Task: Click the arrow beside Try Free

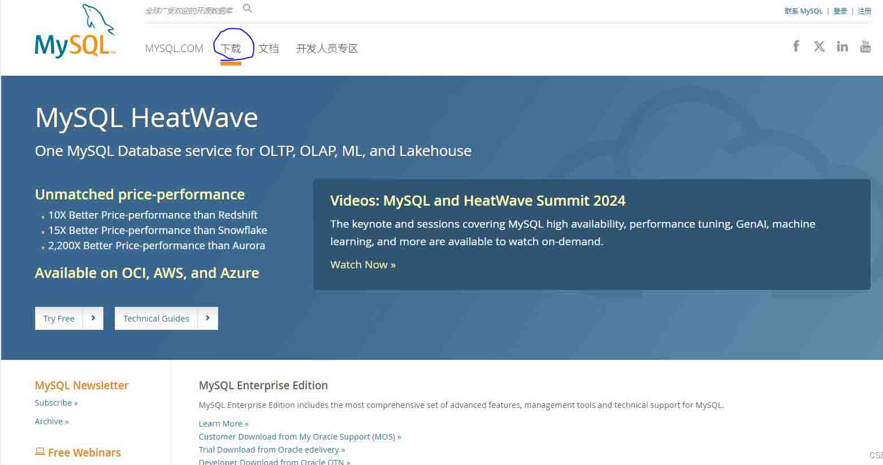Action: (x=93, y=318)
